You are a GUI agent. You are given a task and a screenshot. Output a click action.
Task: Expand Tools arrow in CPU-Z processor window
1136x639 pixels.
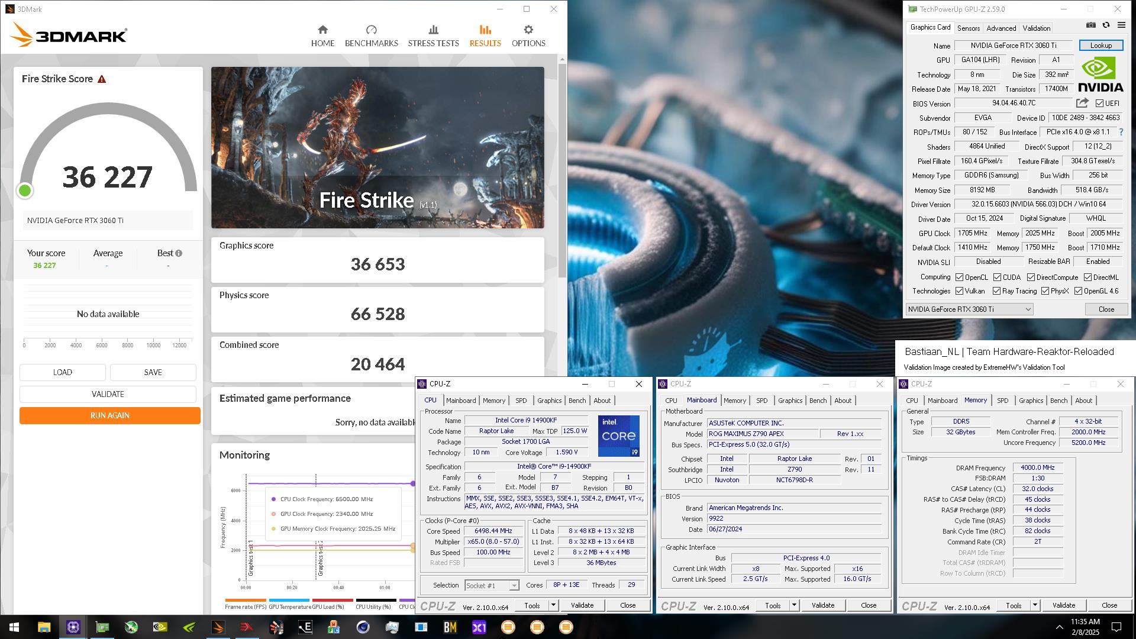pyautogui.click(x=553, y=605)
